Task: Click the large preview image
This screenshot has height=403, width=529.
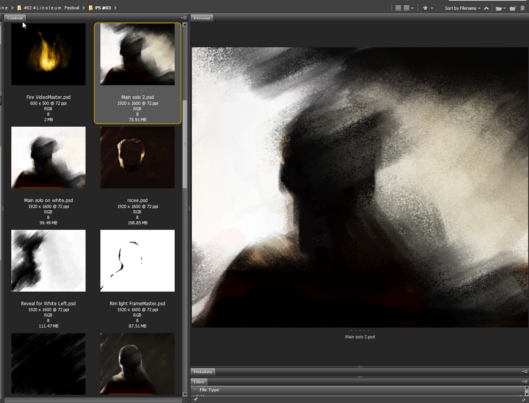Action: [x=360, y=188]
